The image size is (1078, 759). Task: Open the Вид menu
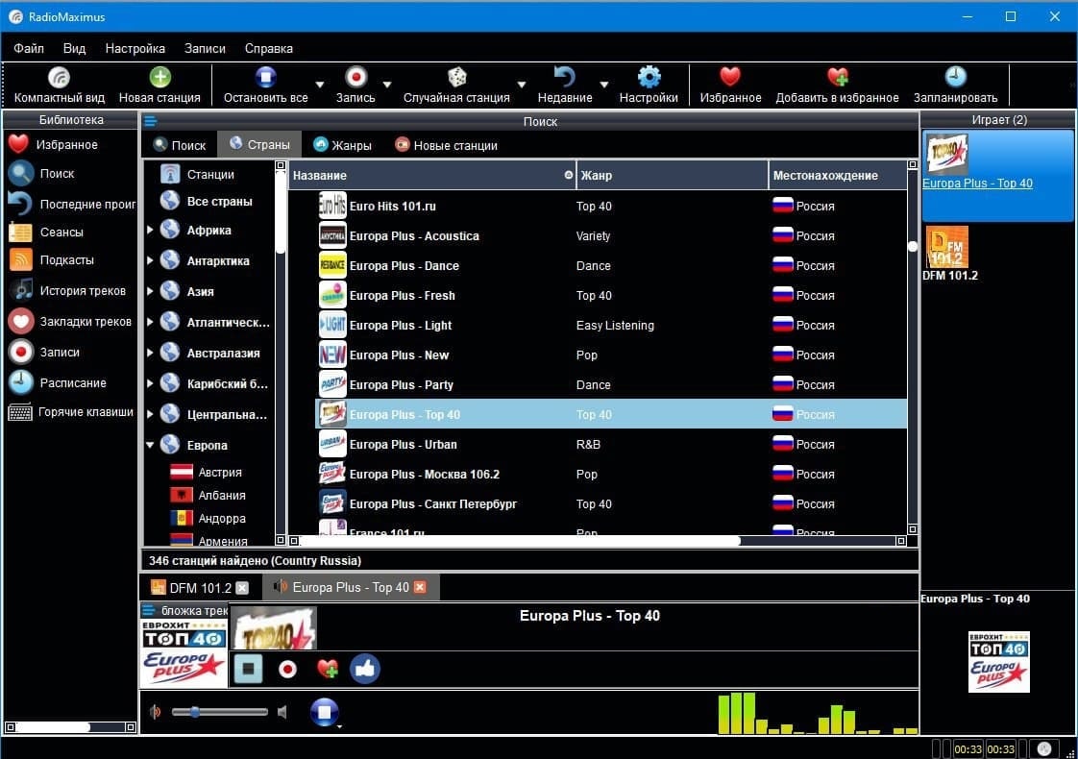click(74, 48)
